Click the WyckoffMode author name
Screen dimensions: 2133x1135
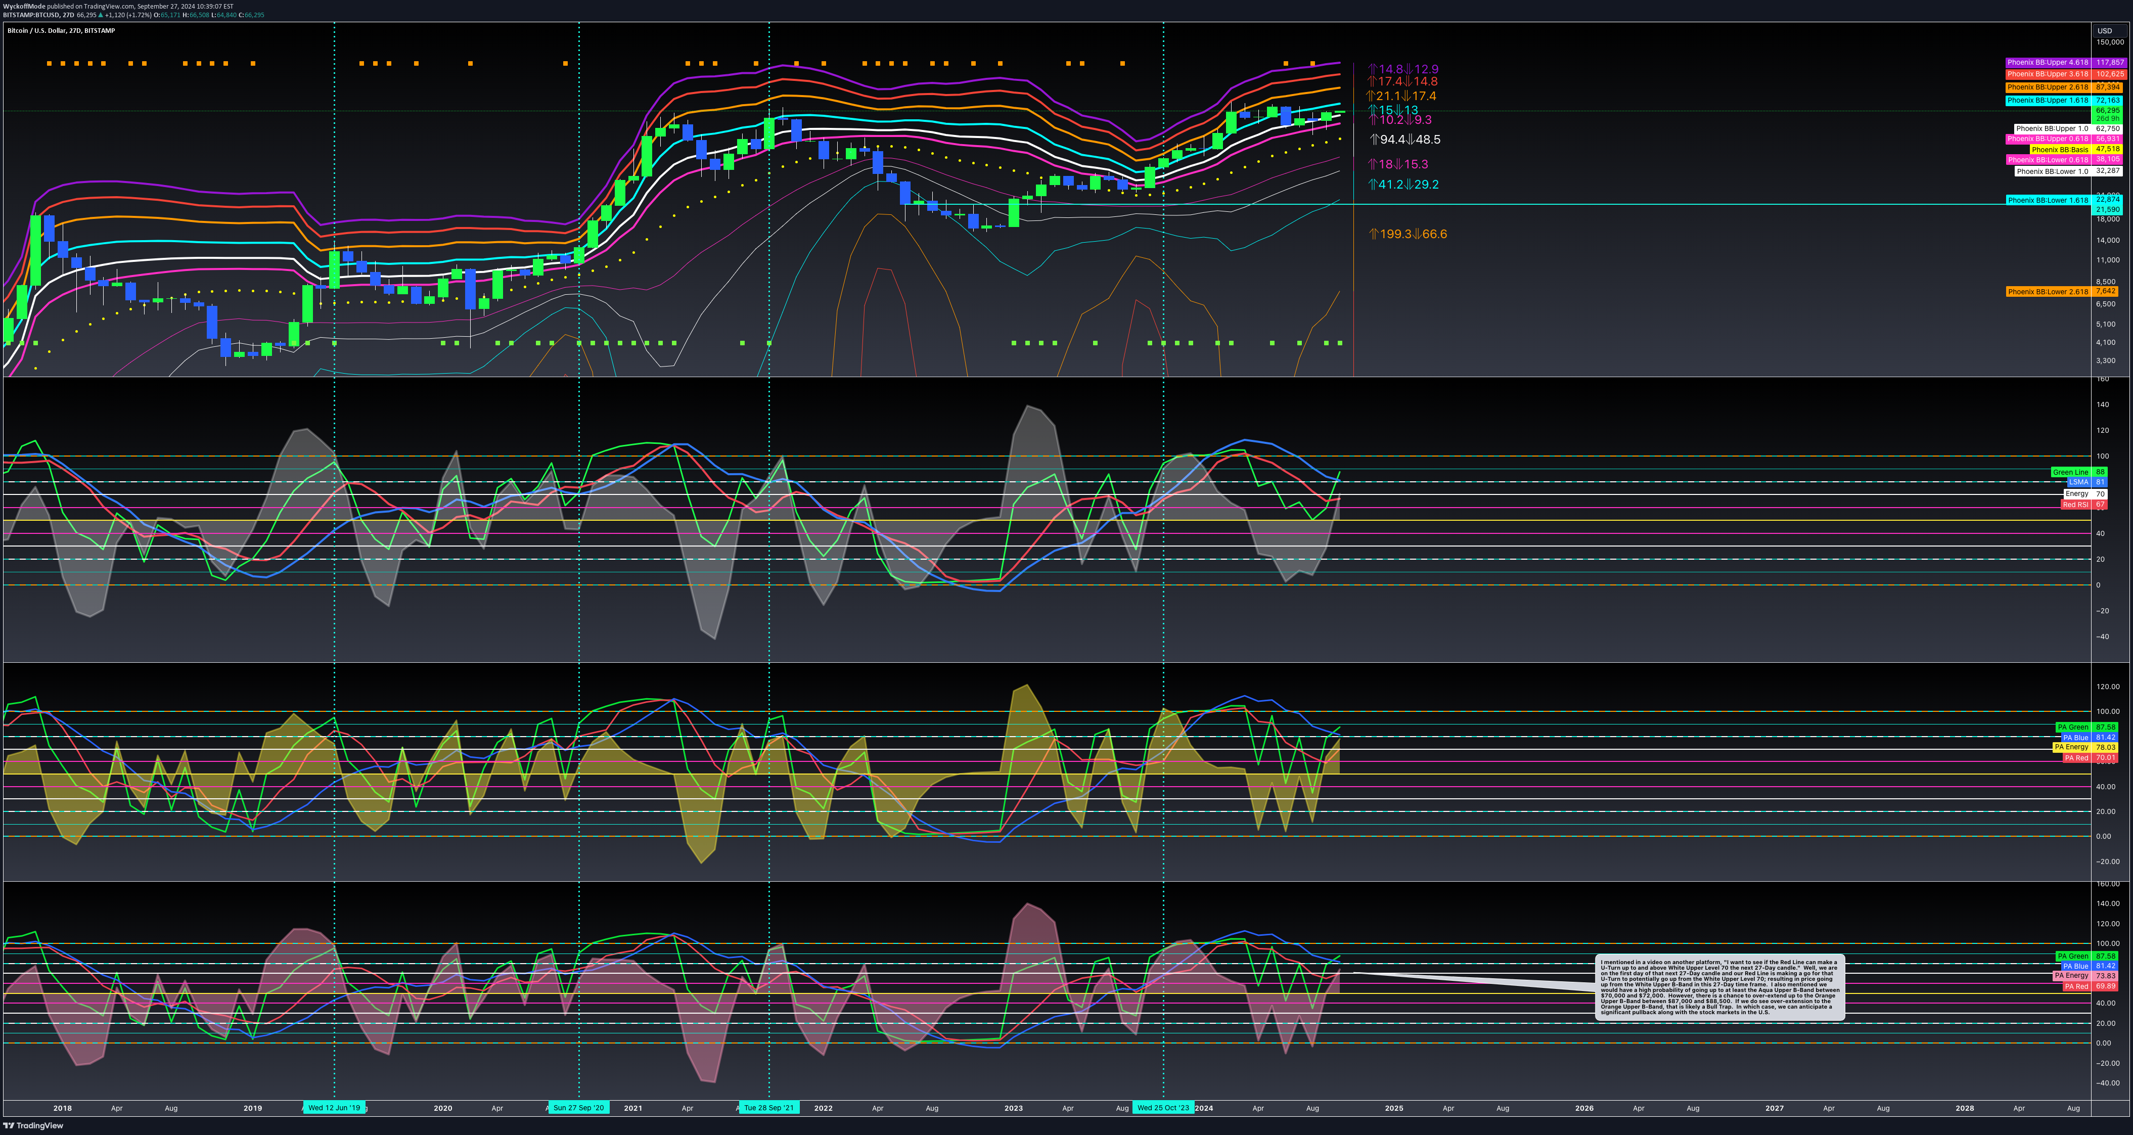24,6
